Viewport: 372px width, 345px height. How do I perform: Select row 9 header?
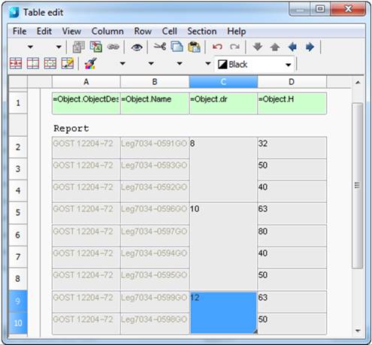click(18, 301)
